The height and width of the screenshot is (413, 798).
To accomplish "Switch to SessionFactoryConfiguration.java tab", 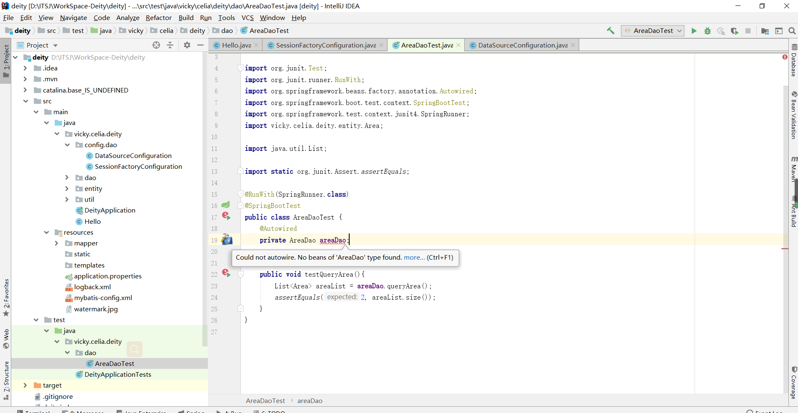I will pos(325,45).
